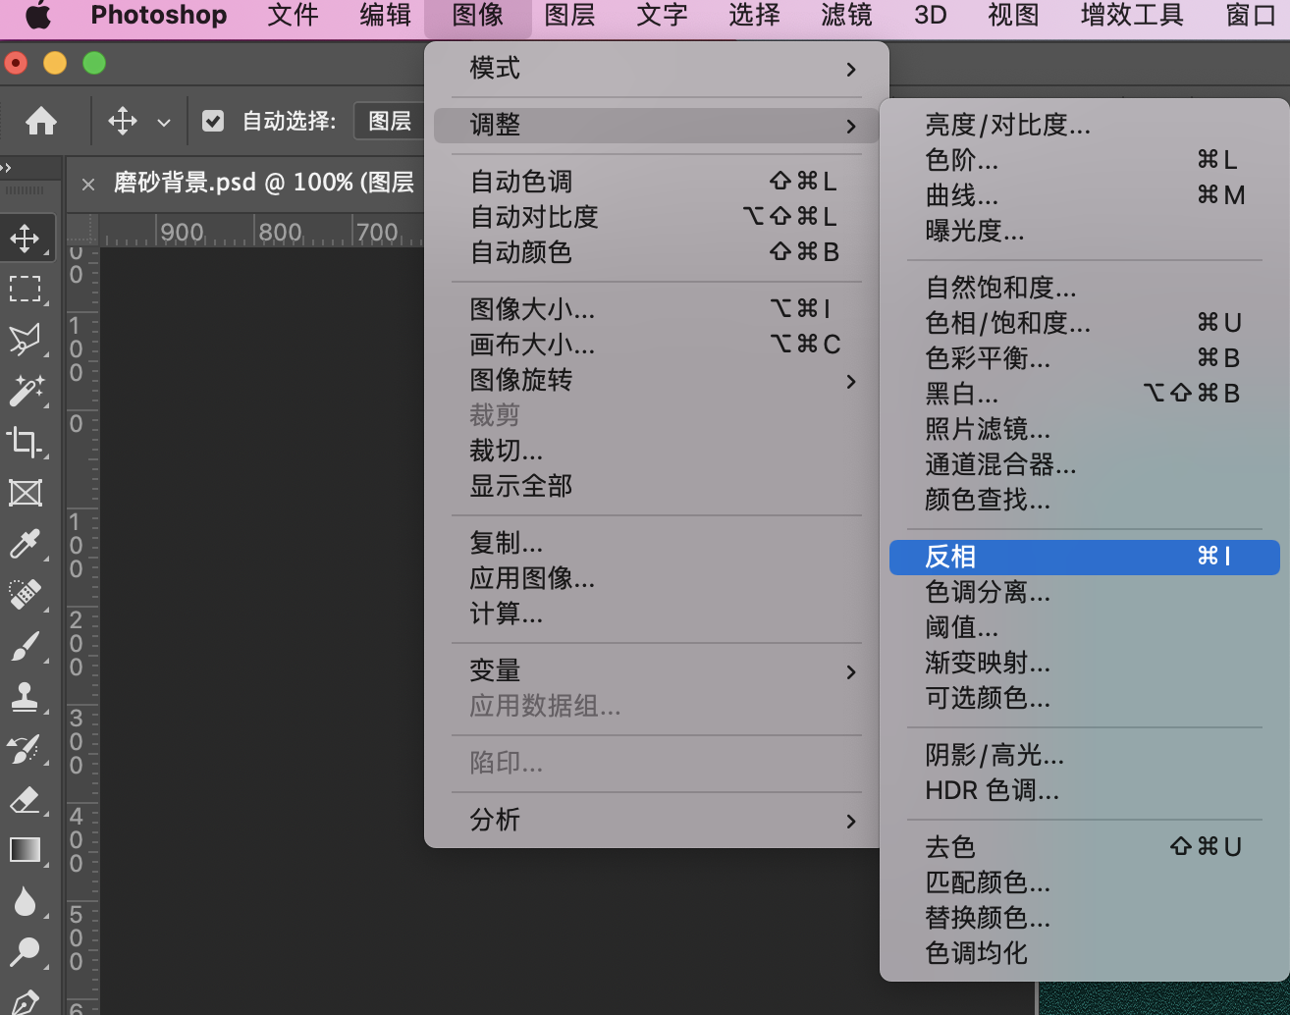Expand the collapsed toolbar double arrows
1290x1015 pixels.
[6, 168]
